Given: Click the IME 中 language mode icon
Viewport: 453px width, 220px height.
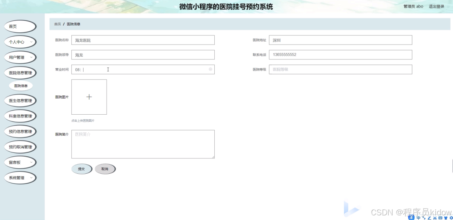Looking at the screenshot, I should point(418,218).
